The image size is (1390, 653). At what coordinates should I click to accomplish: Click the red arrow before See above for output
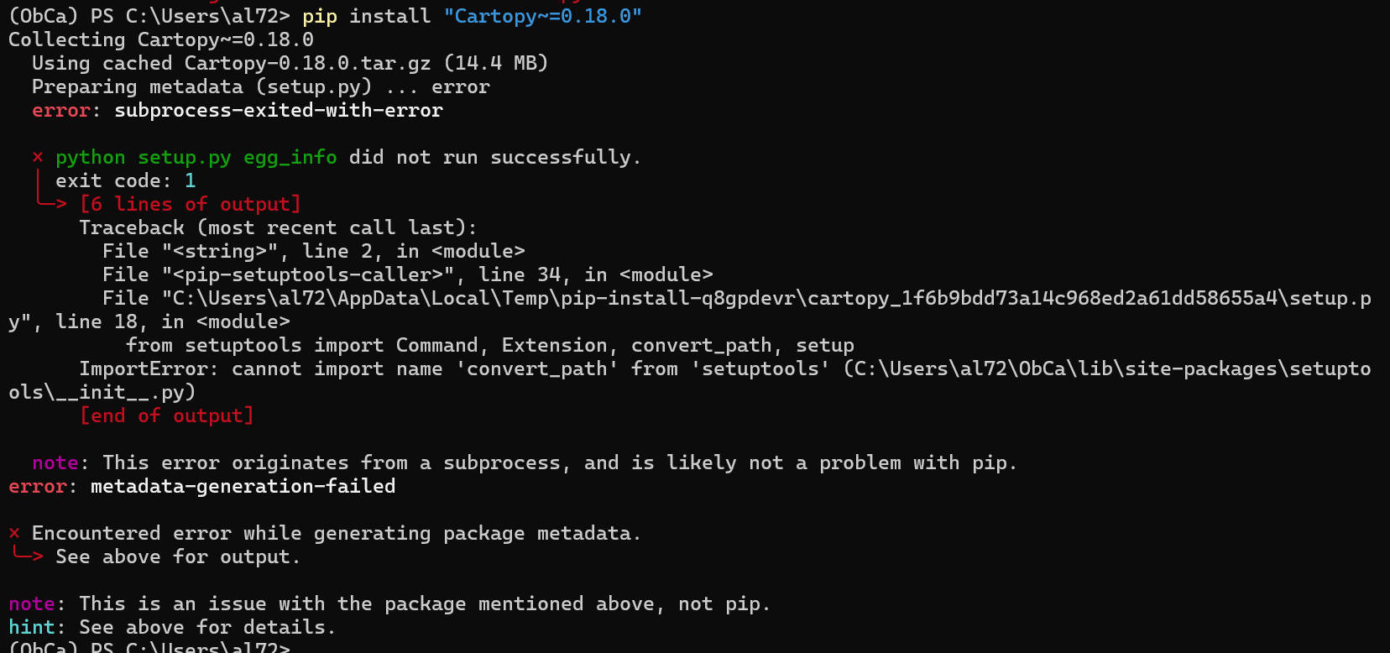click(28, 553)
